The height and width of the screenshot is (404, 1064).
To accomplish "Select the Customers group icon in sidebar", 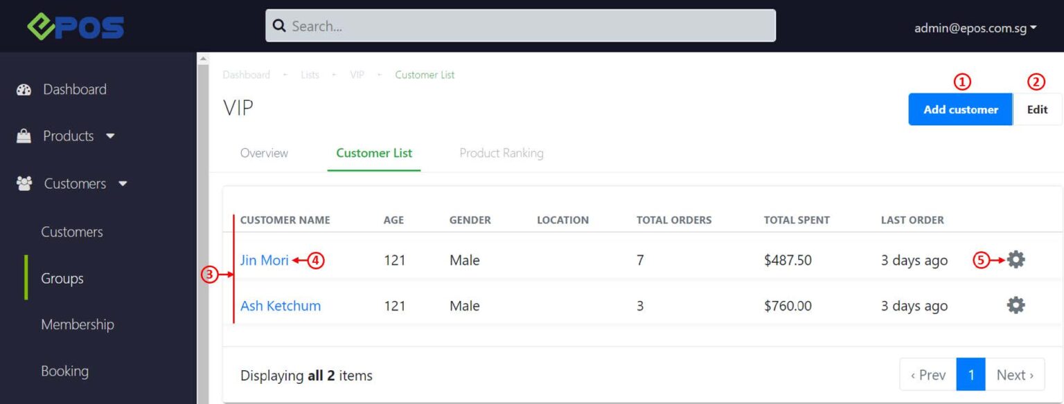I will pos(24,183).
